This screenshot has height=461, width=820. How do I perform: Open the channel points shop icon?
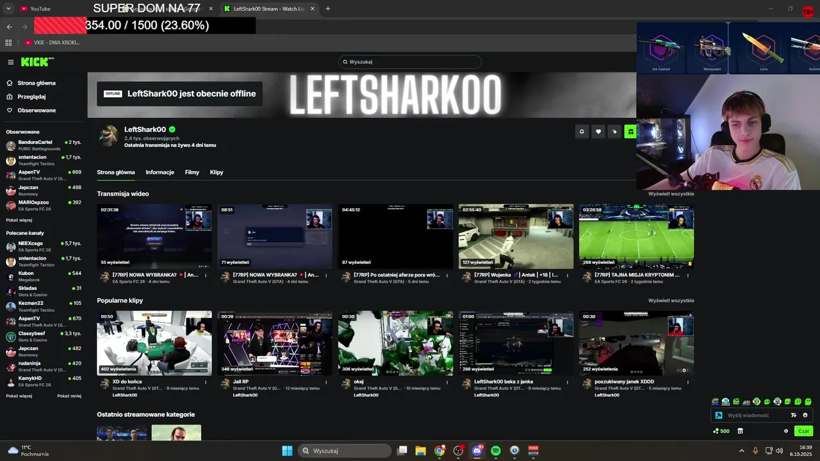coord(740,431)
